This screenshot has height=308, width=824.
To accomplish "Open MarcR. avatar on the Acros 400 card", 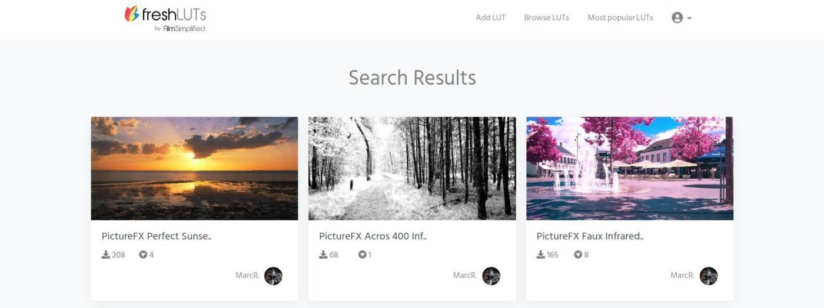I will coord(491,276).
